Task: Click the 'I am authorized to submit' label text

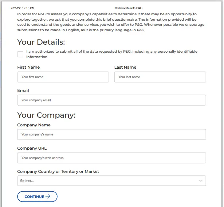Action: 112,54
